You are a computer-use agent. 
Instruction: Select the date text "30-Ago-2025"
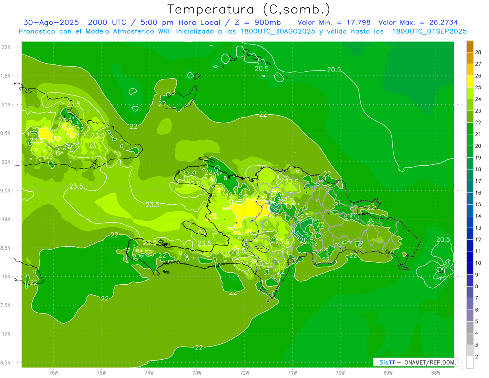click(52, 22)
